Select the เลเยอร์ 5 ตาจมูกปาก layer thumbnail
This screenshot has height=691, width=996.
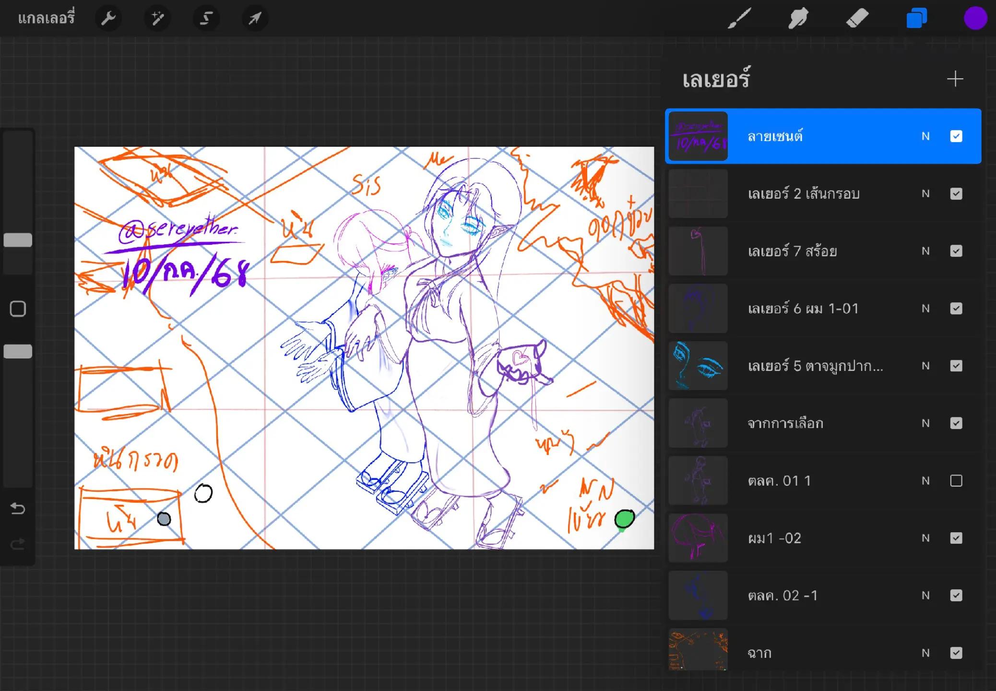(698, 366)
